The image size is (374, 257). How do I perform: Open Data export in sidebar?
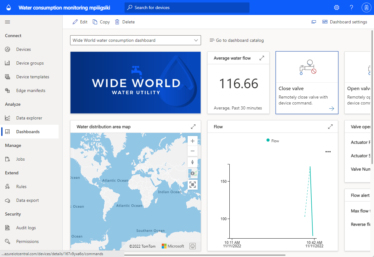point(29,200)
